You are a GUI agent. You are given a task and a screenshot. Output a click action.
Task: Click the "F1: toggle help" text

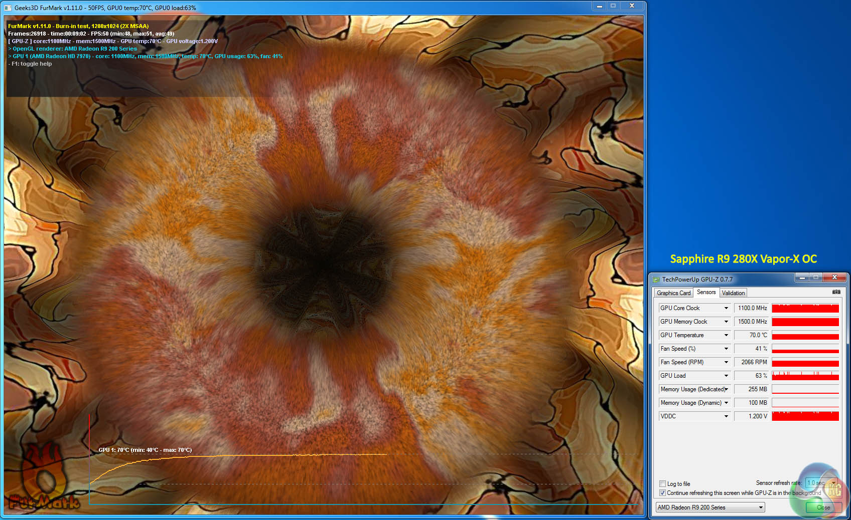[32, 64]
